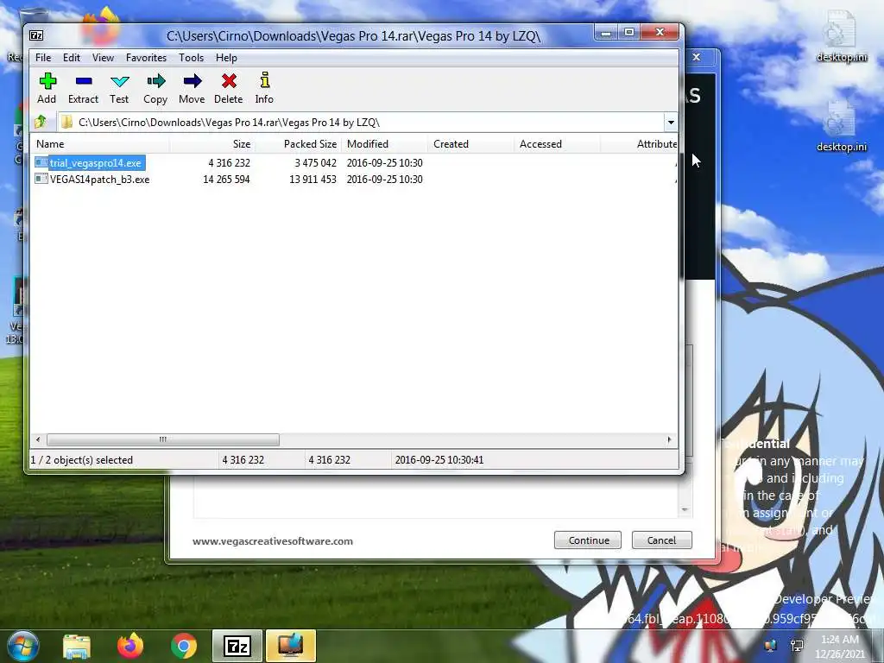The width and height of the screenshot is (884, 663).
Task: Sort by Packed Size column header
Action: pos(298,144)
